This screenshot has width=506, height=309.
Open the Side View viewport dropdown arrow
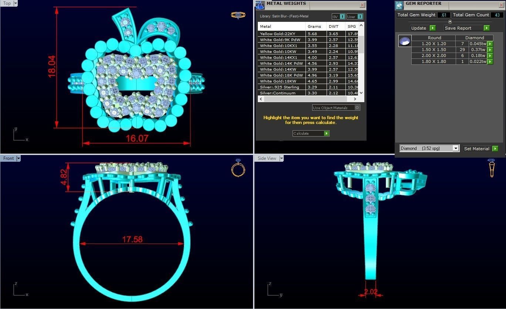coord(281,158)
